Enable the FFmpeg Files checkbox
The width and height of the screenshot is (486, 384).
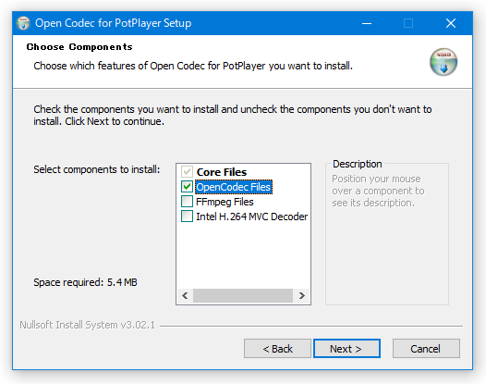tap(187, 202)
